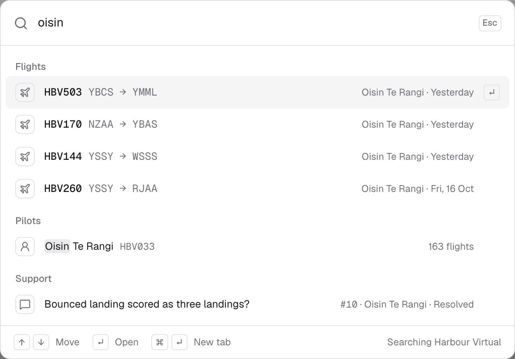Open pilot Oisin Te Rangi HBV033
The height and width of the screenshot is (359, 515).
click(x=257, y=247)
